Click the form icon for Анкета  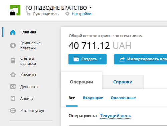(x=13, y=99)
